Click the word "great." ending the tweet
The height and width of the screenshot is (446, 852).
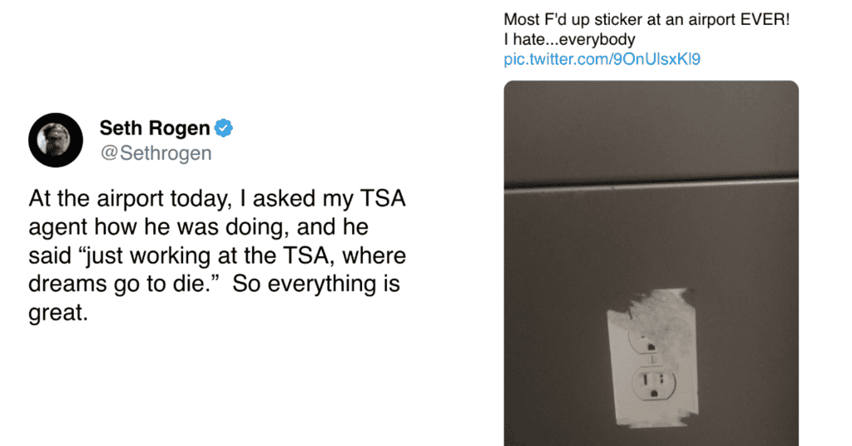click(57, 312)
